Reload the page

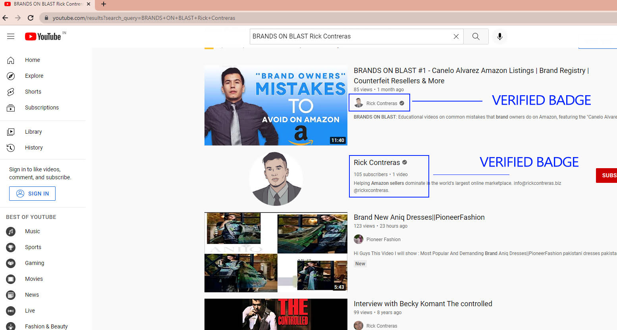pos(31,18)
